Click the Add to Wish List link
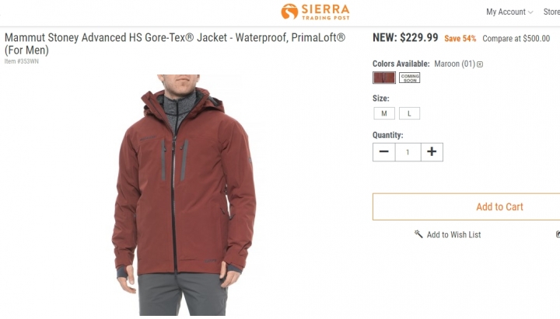This screenshot has height=319, width=560. (453, 234)
